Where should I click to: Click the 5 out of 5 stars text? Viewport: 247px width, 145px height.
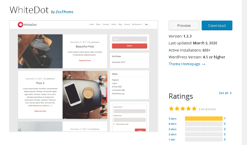coord(207,109)
